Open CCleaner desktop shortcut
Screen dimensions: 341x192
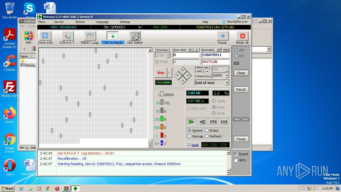(x=10, y=63)
